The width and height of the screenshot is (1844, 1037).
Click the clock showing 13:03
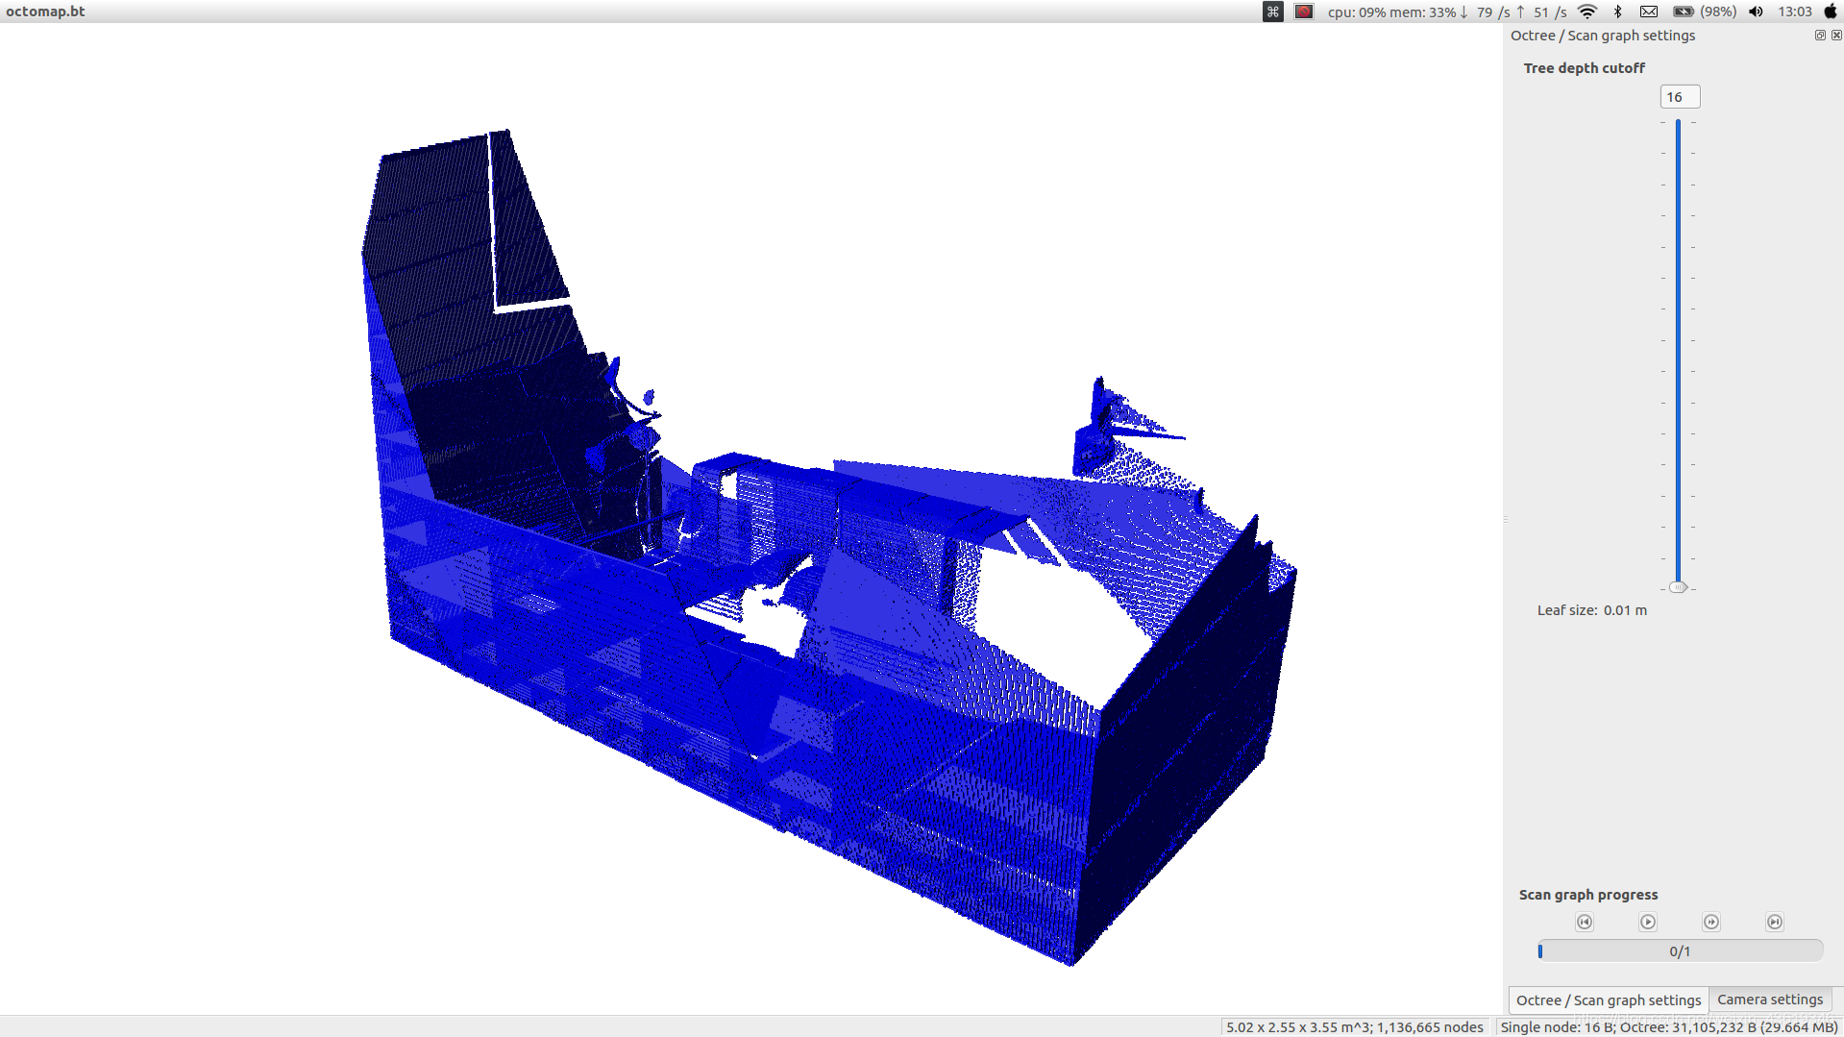pos(1795,12)
